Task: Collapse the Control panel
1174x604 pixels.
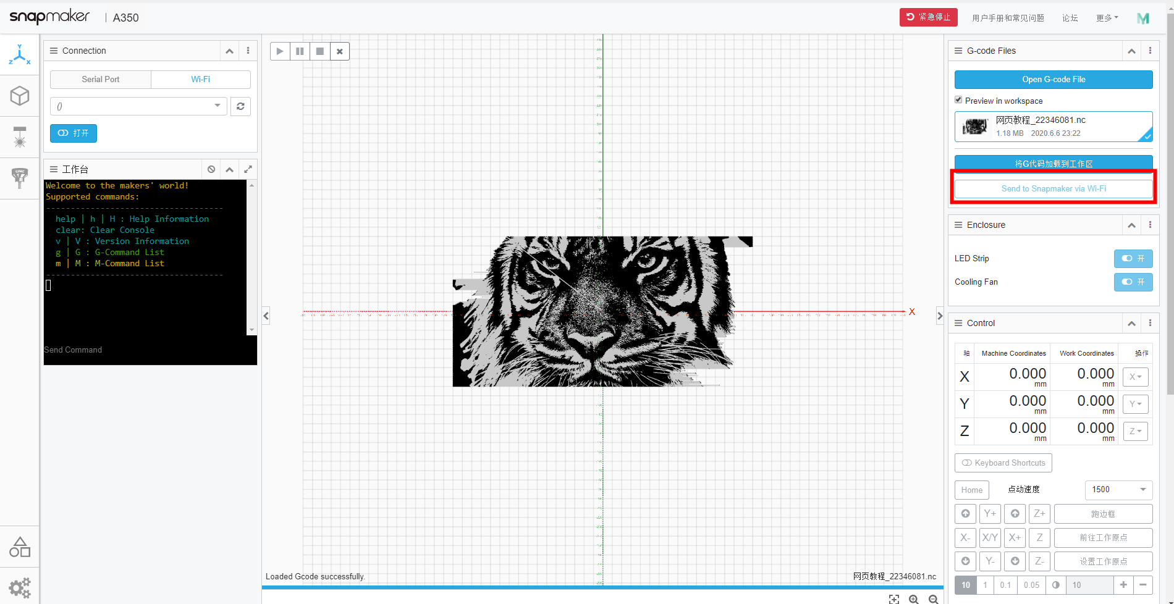Action: (1131, 323)
